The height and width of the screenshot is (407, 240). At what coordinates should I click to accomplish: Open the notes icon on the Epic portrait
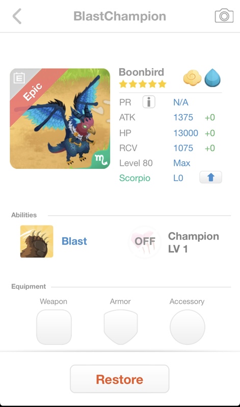tap(19, 78)
